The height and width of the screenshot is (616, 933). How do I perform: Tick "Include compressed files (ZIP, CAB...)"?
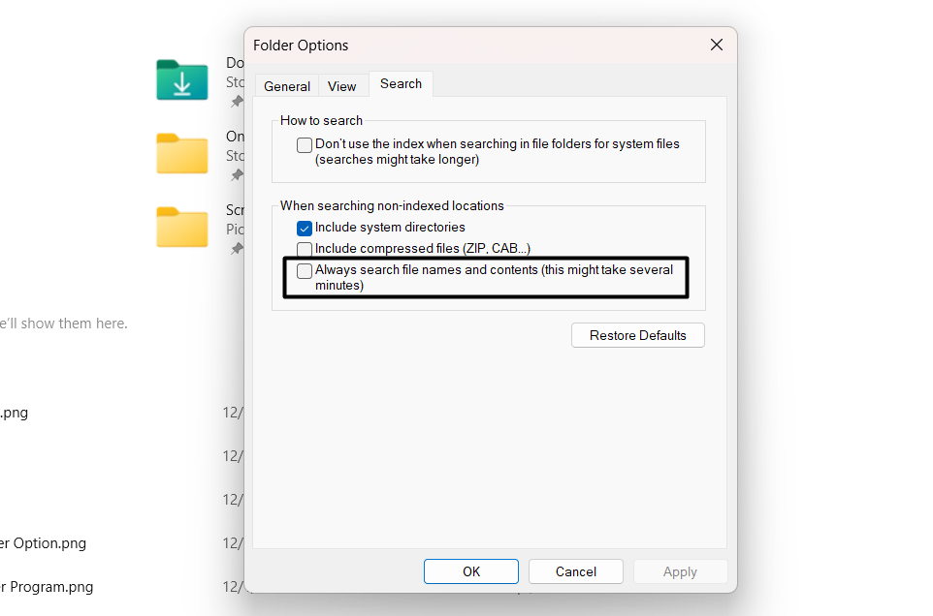(305, 250)
